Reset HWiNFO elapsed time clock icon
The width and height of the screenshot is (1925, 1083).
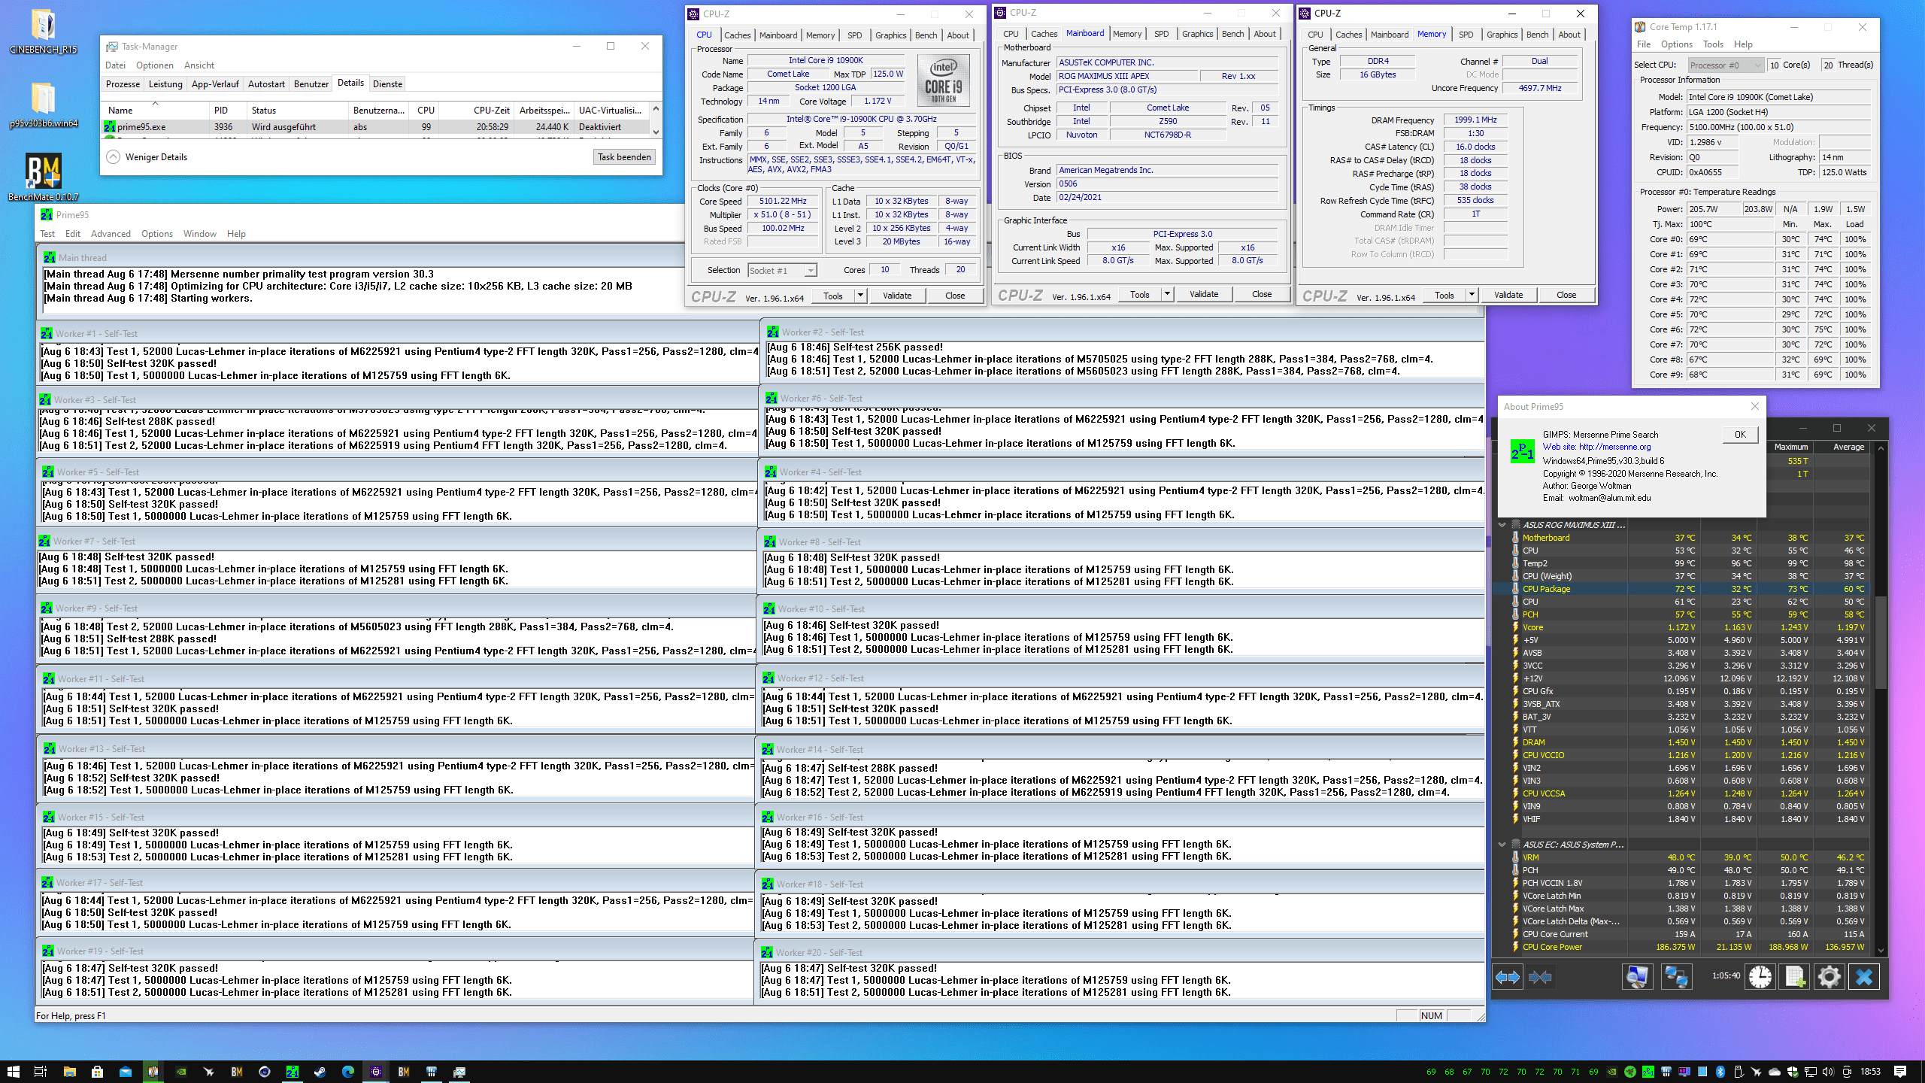(x=1760, y=977)
